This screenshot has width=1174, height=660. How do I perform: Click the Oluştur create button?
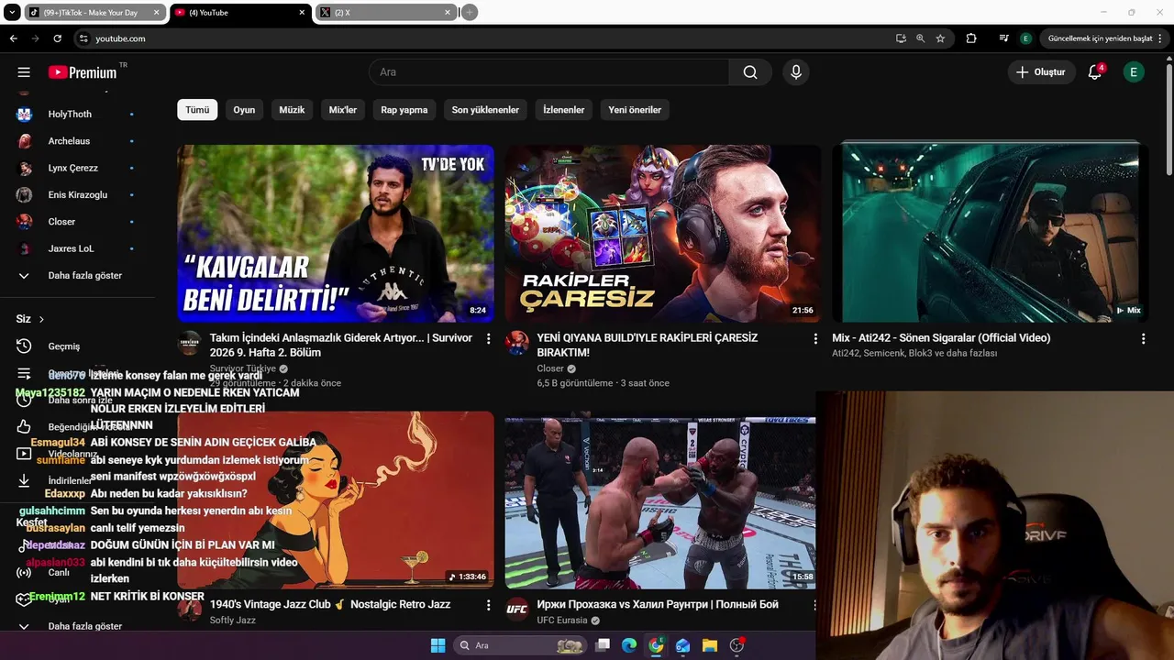click(1042, 72)
